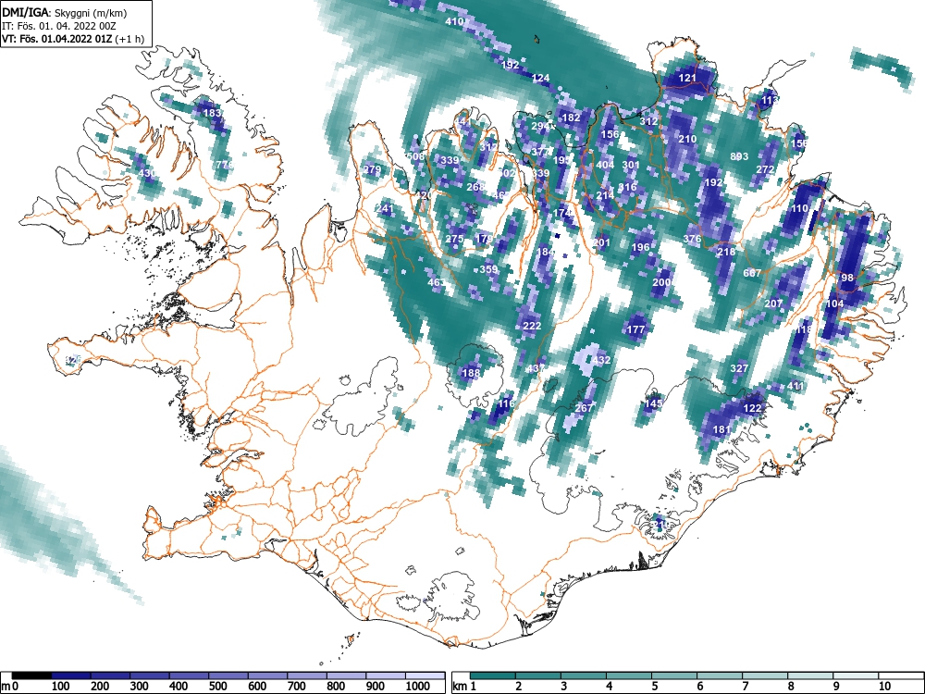Viewport: 925px width, 694px height.
Task: Select the map value 327
Action: tap(739, 368)
